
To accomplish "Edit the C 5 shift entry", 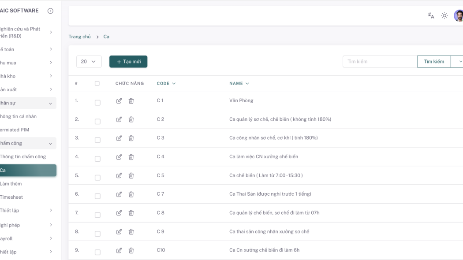I will [119, 175].
